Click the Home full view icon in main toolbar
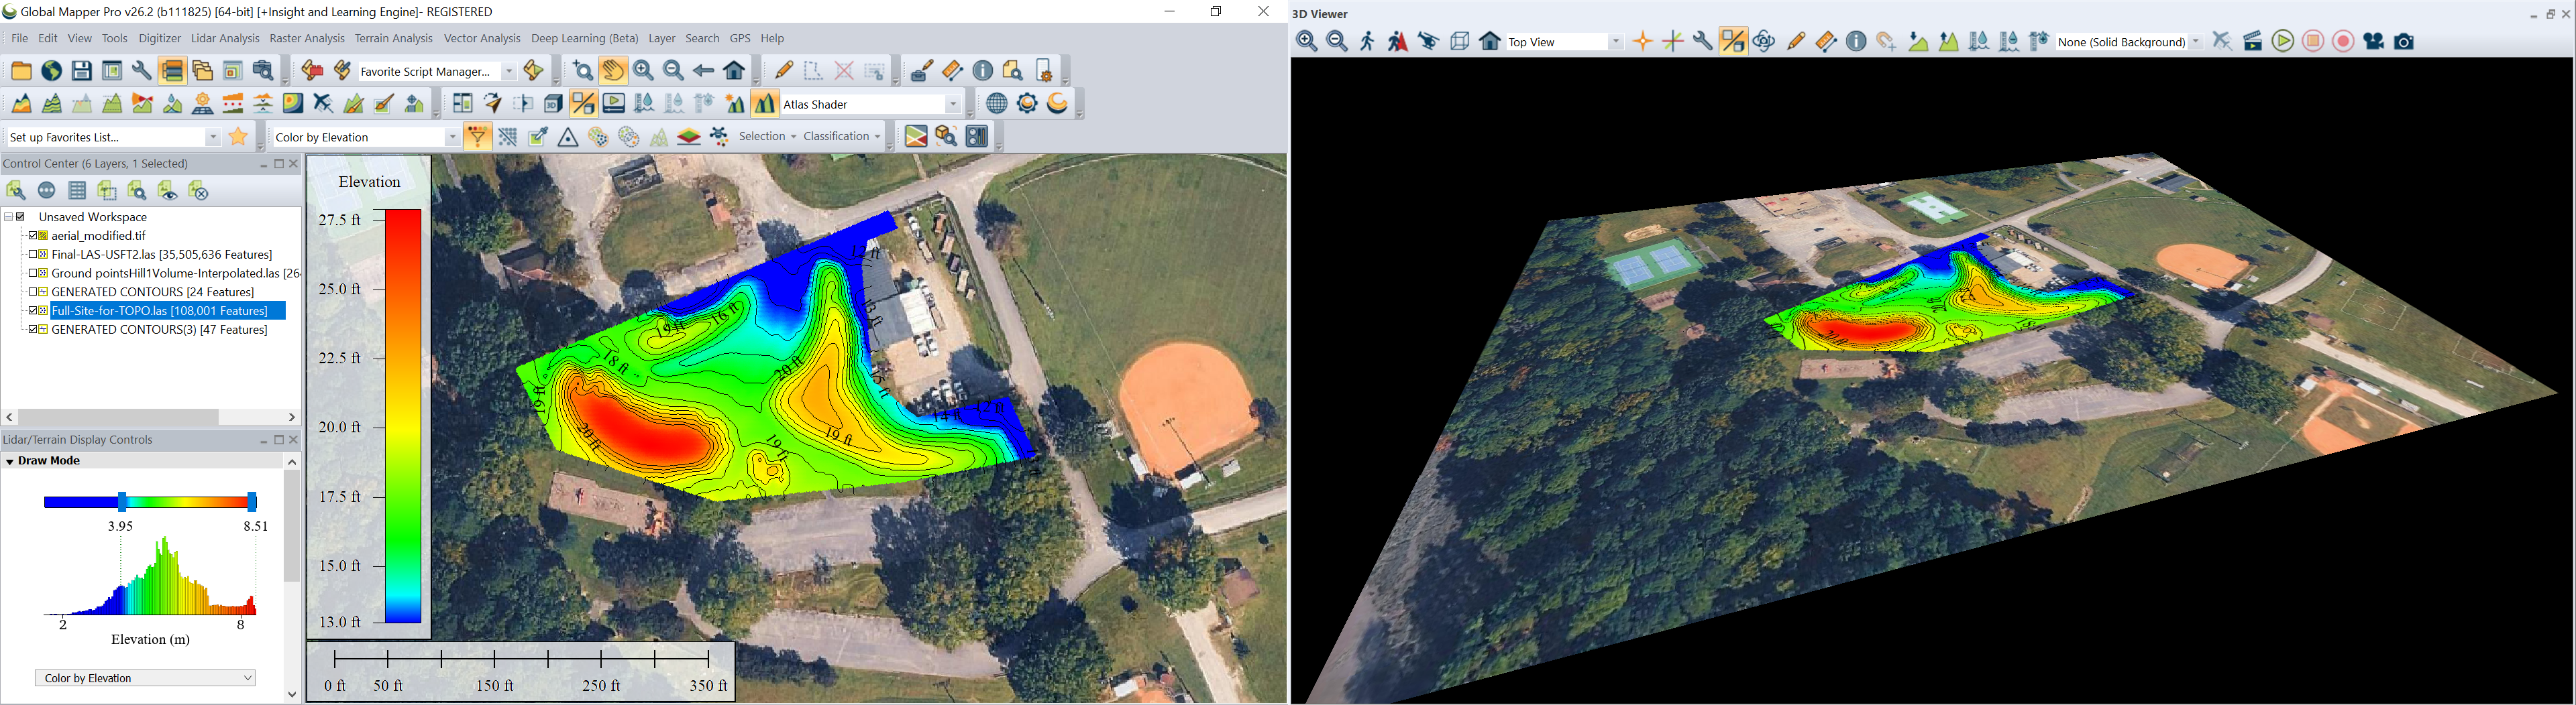 [735, 71]
